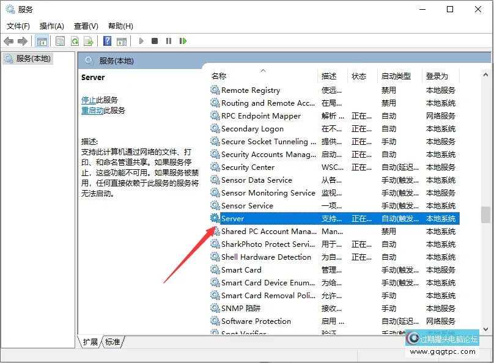Stop the service using the square stop icon
The height and width of the screenshot is (363, 494).
(155, 41)
